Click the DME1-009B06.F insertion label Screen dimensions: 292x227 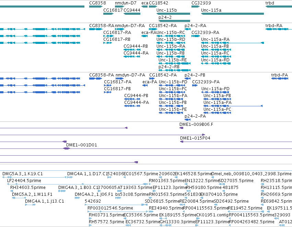[x=196, y=124]
